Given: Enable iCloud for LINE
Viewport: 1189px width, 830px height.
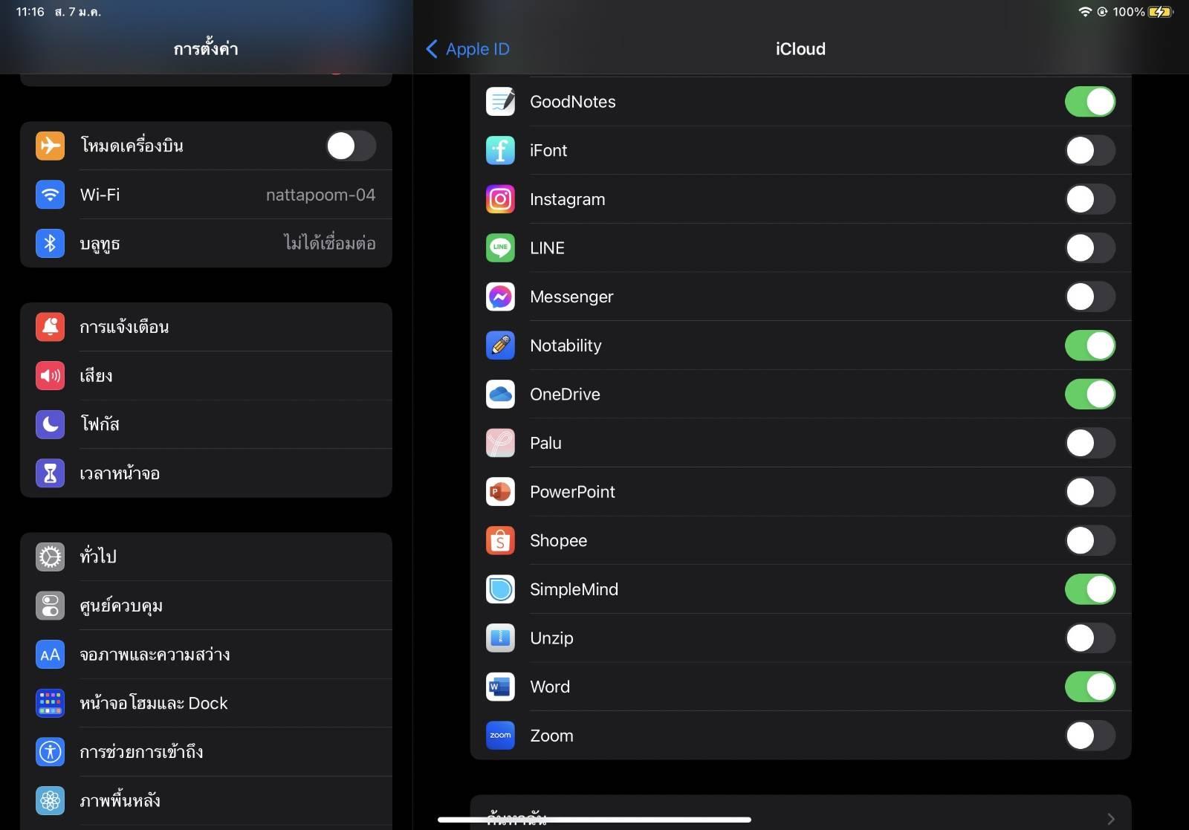Looking at the screenshot, I should pos(1090,248).
